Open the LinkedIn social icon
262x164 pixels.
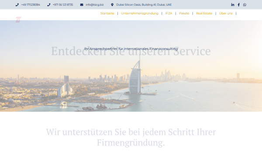point(233,5)
